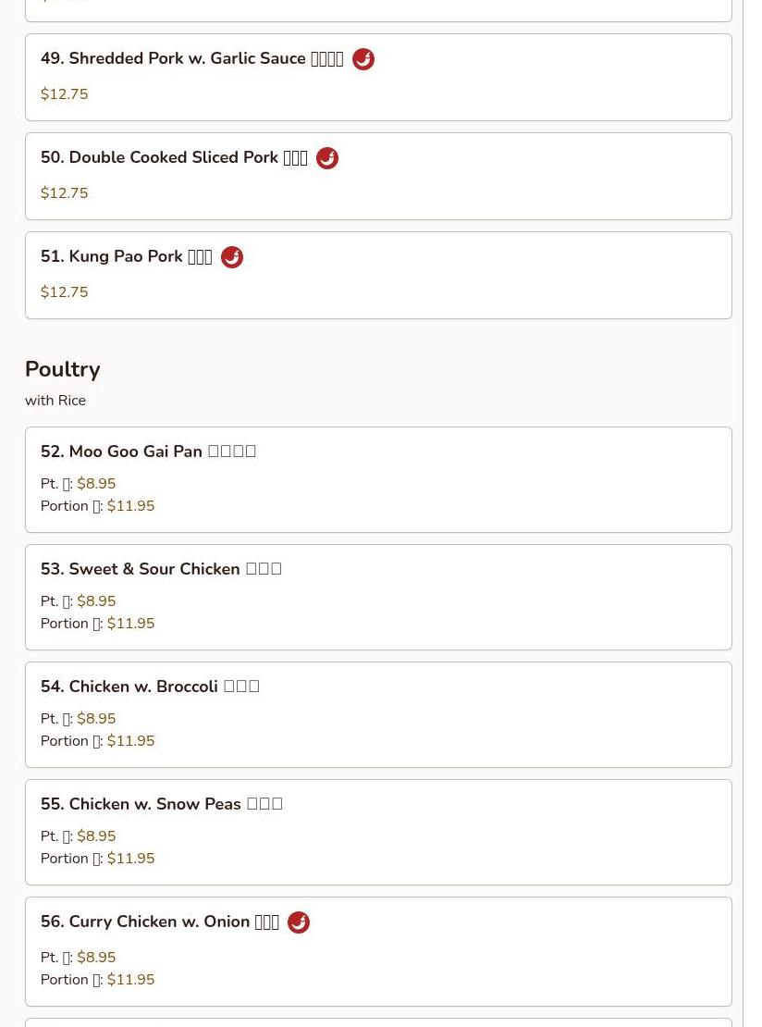The width and height of the screenshot is (762, 1027).
Task: Click spicy pepper icon on Double Cooked Sliced Pork
Action: [x=327, y=158]
